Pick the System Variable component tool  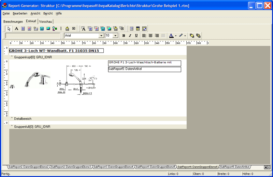[x=36, y=29]
